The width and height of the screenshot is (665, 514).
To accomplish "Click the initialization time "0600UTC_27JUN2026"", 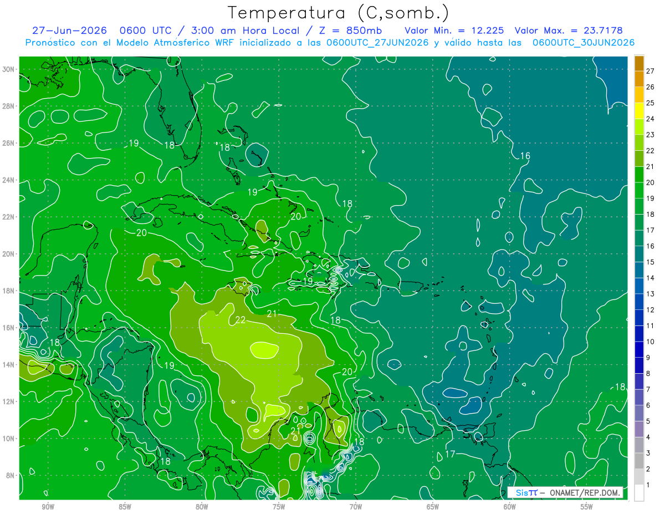I will coord(377,43).
